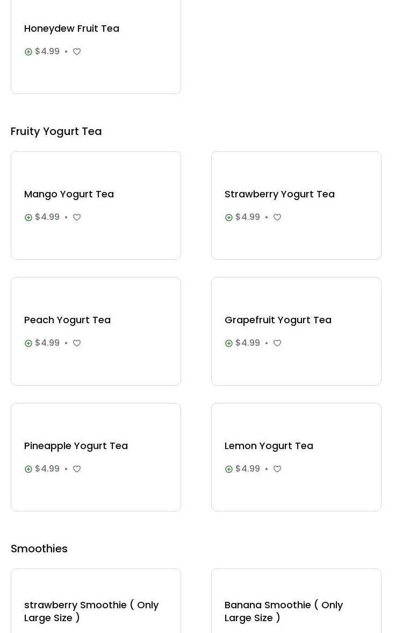Add Pineapple Yogurt Tea to cart

click(28, 470)
